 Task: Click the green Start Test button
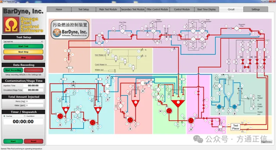(x=23, y=46)
